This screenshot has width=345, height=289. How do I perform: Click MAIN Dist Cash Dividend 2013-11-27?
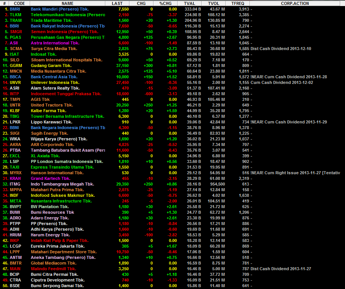pyautogui.click(x=281, y=269)
